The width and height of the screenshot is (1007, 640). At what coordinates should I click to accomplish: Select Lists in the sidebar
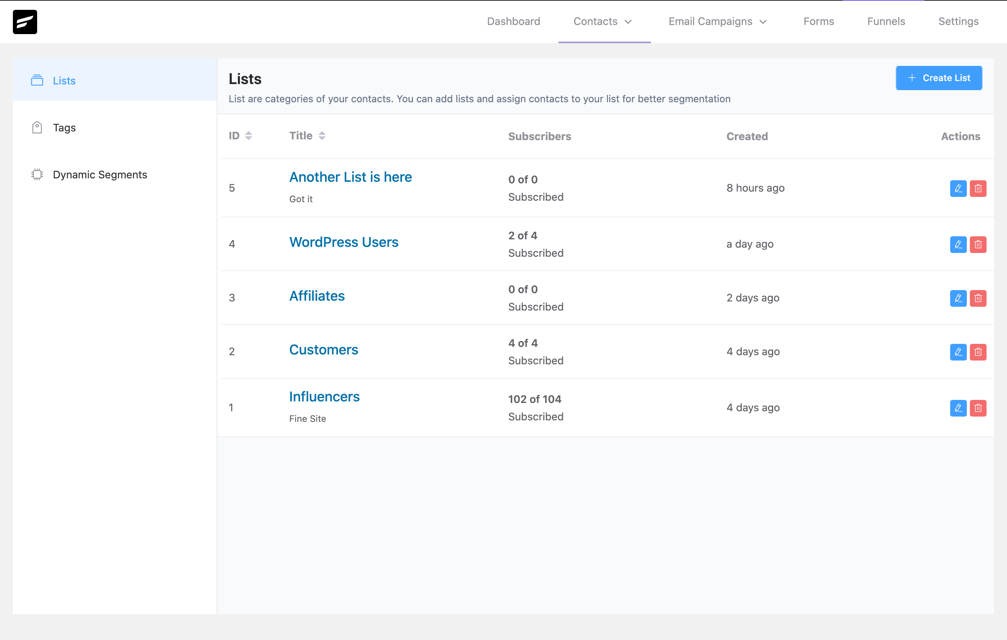pos(114,80)
